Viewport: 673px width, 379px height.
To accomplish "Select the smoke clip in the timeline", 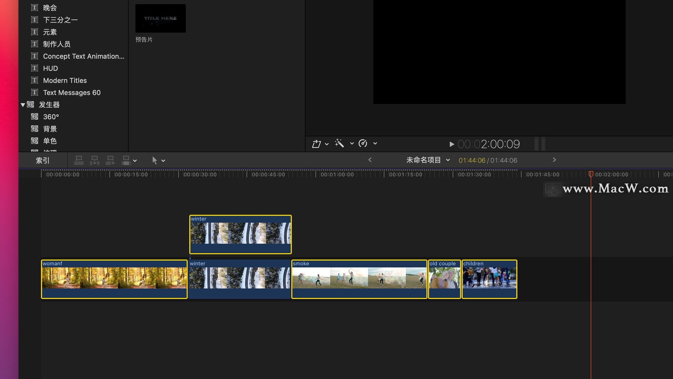I will tap(359, 279).
